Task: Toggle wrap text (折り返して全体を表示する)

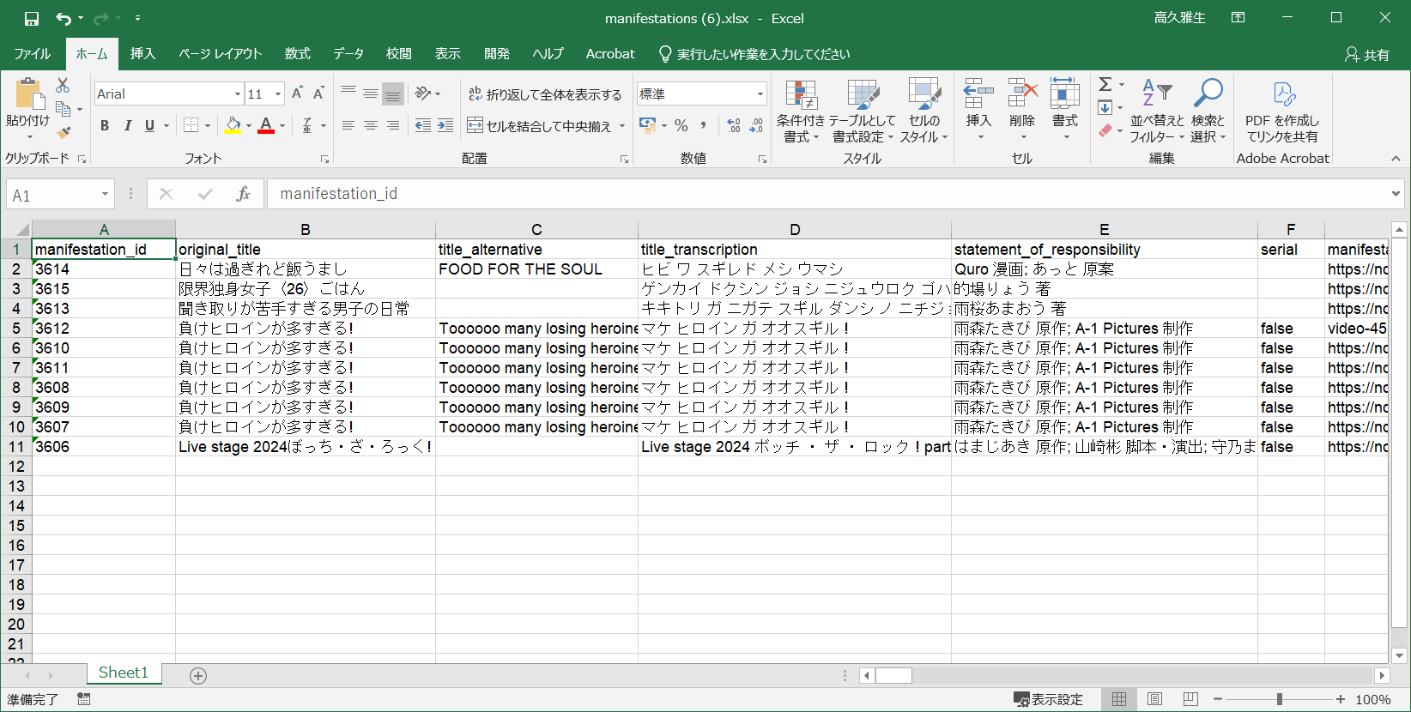Action: click(545, 94)
